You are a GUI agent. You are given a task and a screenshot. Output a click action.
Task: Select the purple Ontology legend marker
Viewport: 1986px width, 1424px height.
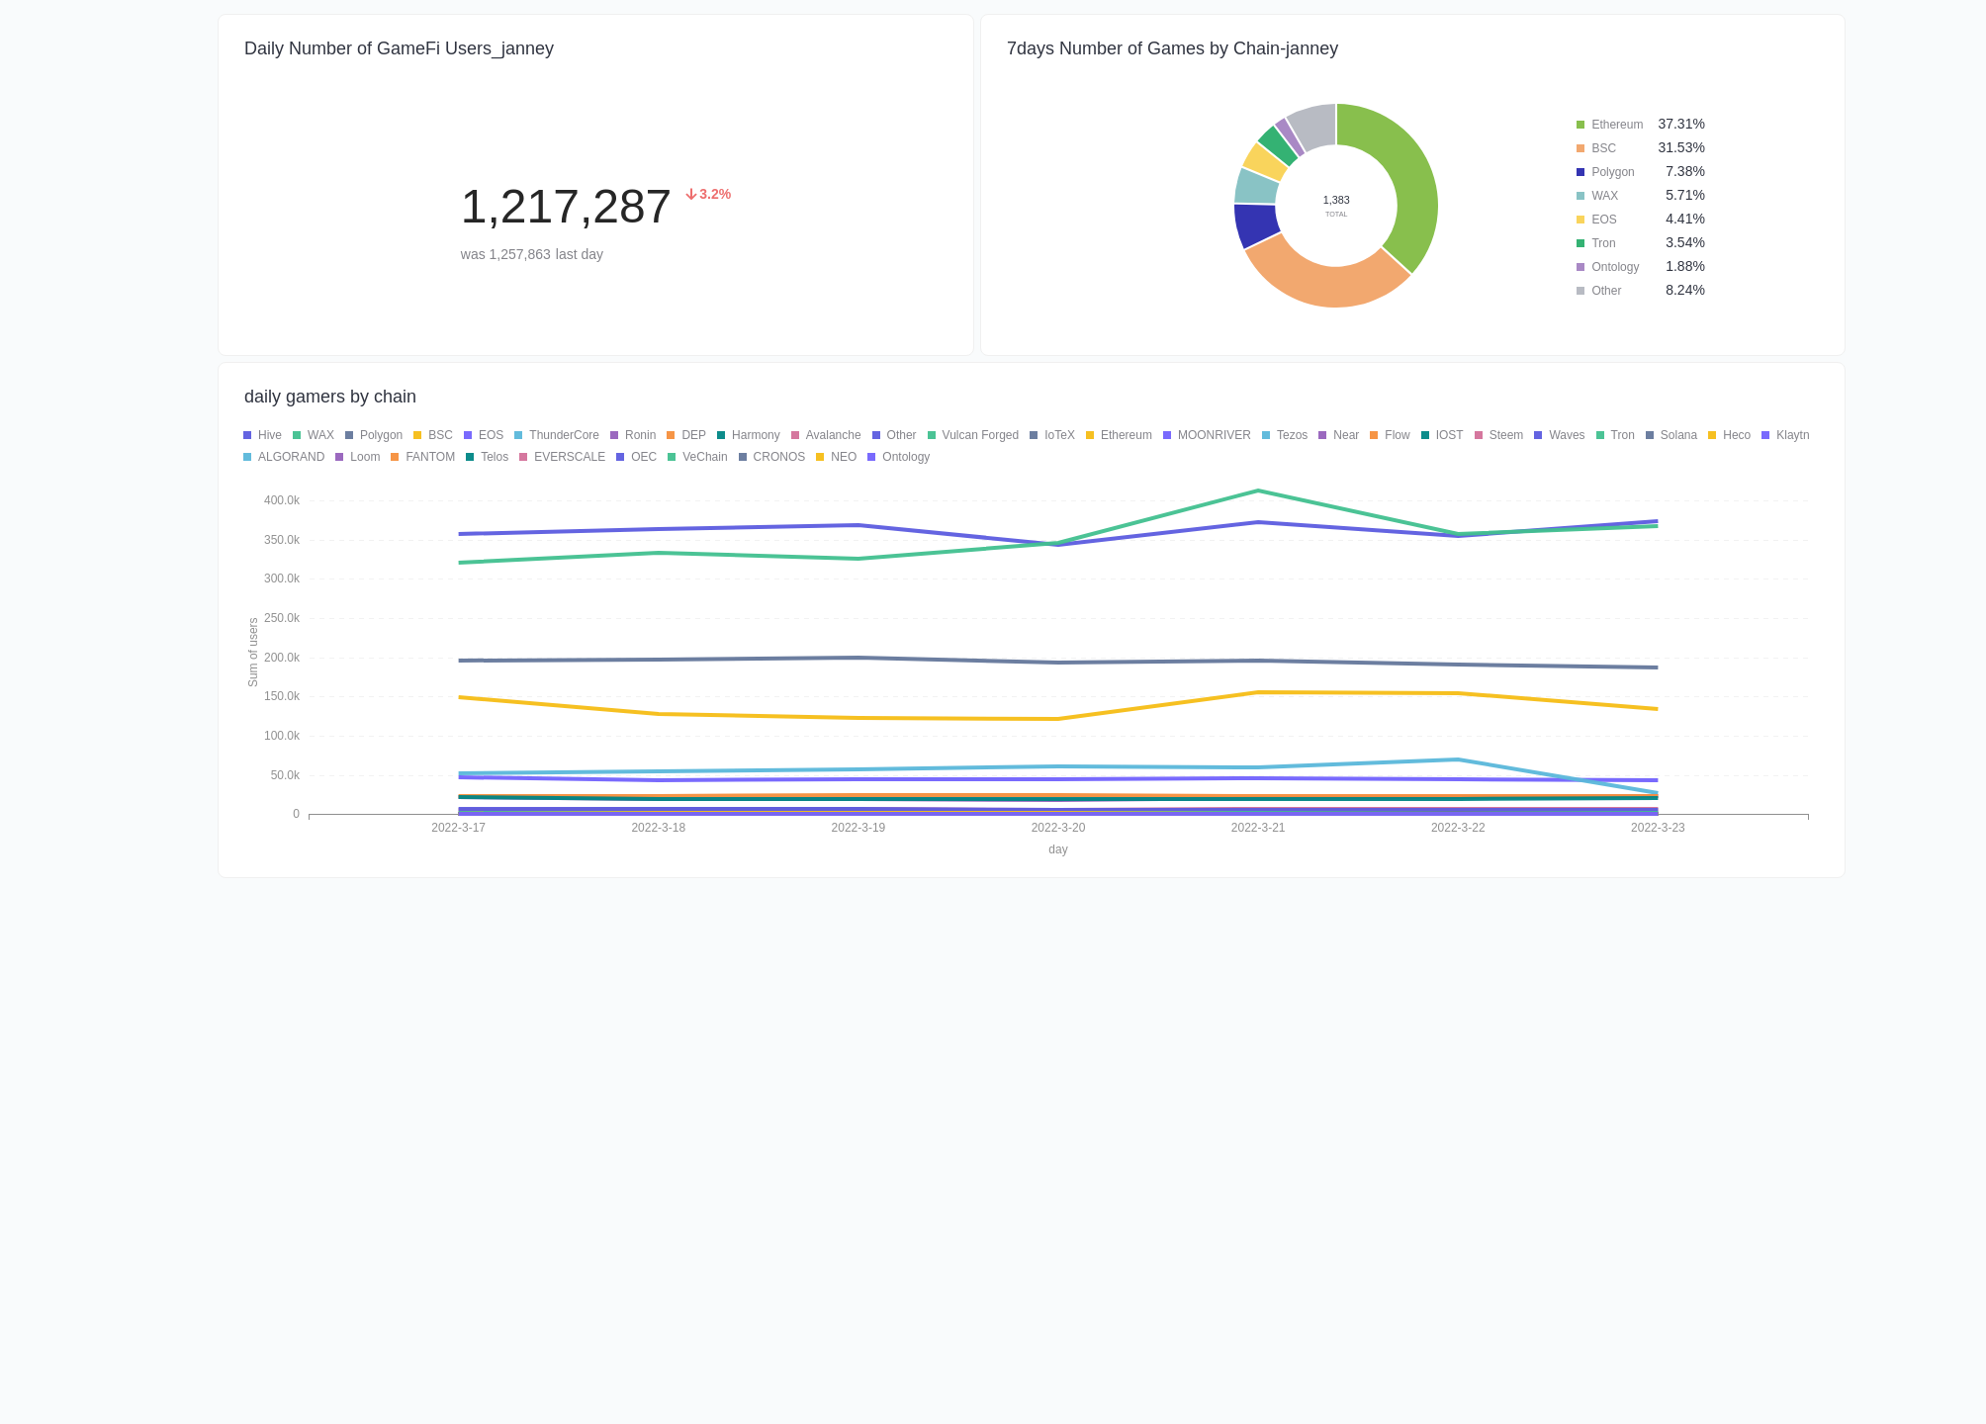(x=1580, y=266)
